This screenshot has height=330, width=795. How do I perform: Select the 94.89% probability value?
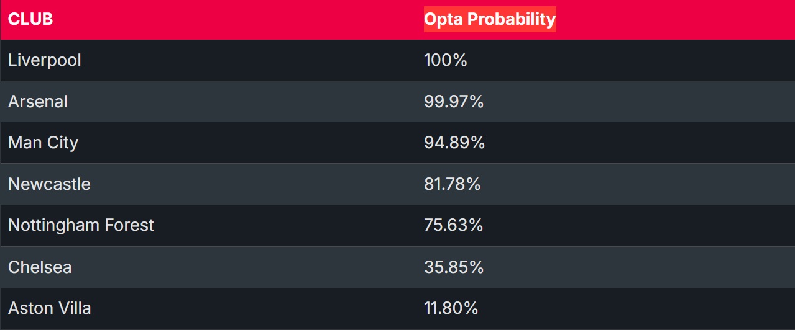[x=454, y=143]
